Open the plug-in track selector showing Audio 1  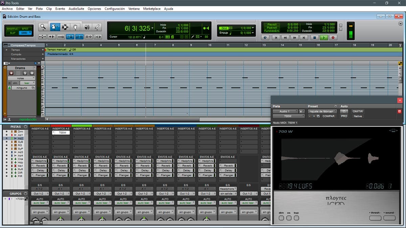pos(285,111)
